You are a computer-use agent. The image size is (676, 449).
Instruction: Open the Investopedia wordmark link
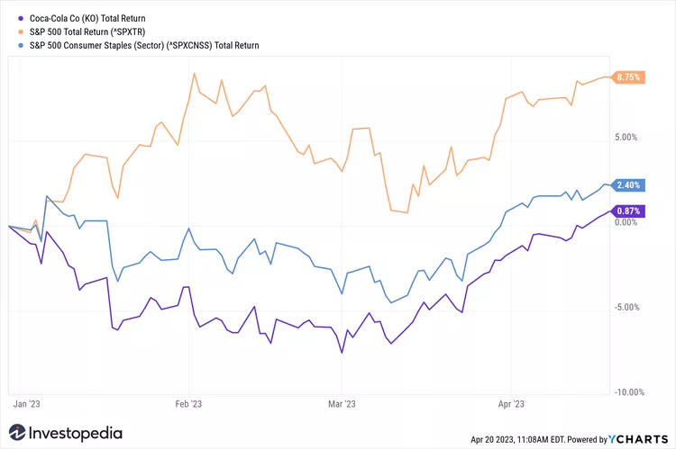77,434
